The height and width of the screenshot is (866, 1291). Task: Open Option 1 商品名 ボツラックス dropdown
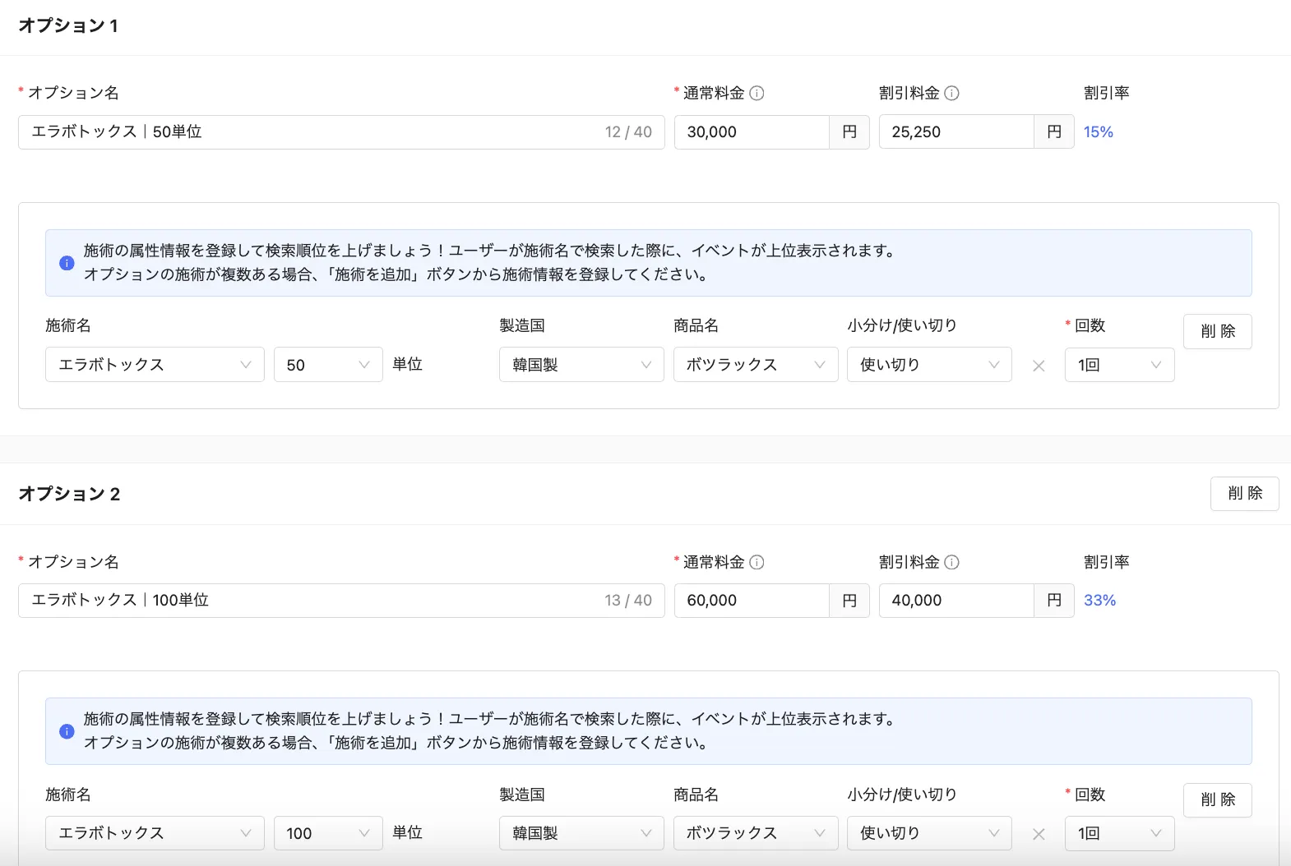tap(756, 365)
